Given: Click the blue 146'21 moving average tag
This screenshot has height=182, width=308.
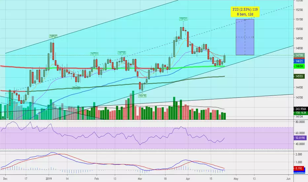Looking at the screenshot, I should click(x=299, y=61).
